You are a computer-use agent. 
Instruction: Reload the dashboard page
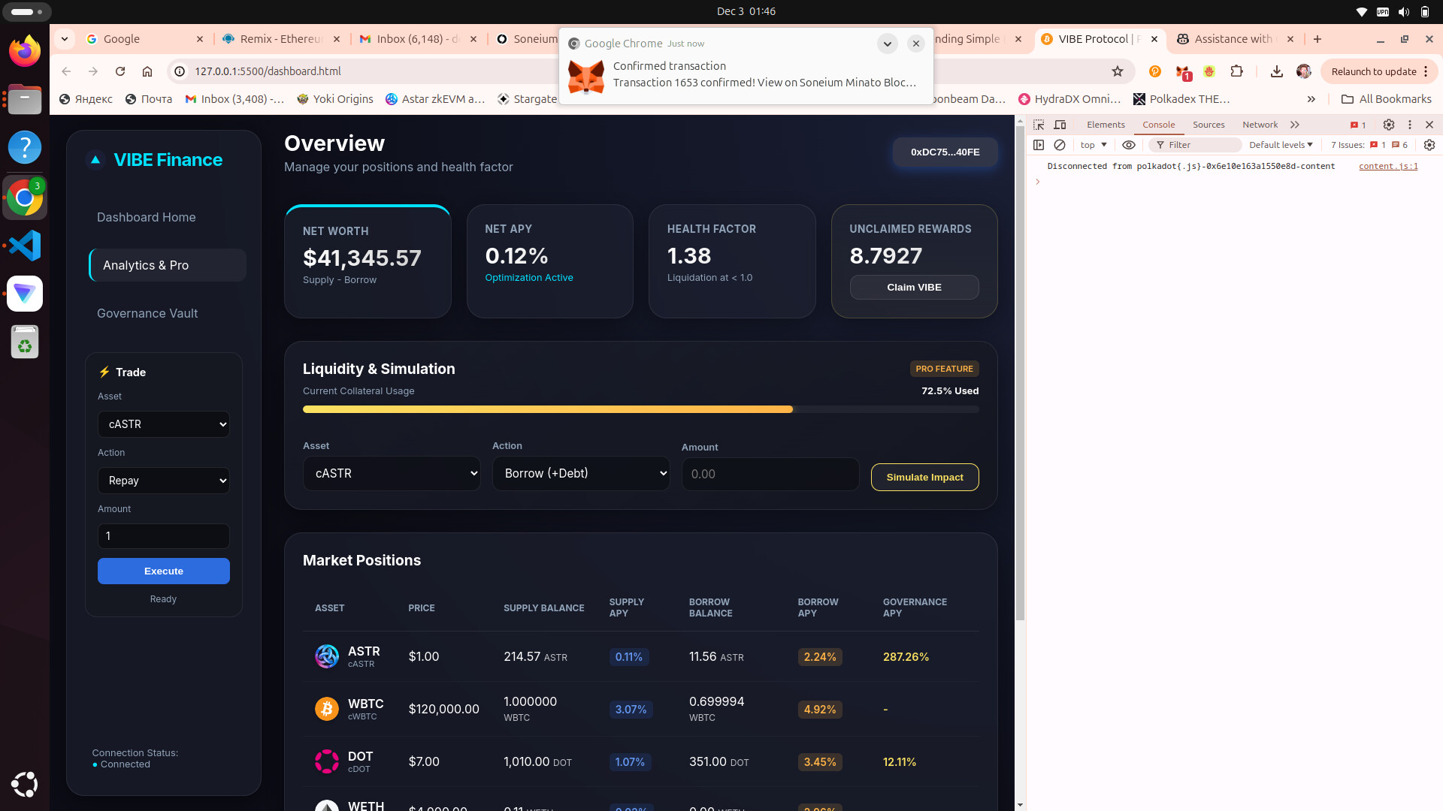pyautogui.click(x=120, y=71)
